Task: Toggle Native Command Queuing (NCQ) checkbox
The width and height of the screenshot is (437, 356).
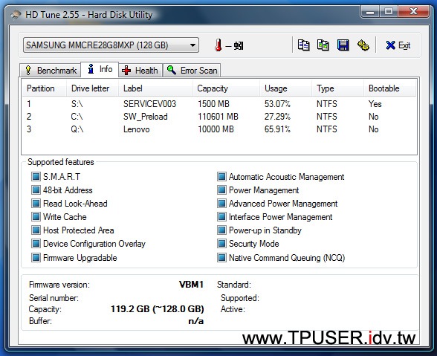Action: (221, 257)
